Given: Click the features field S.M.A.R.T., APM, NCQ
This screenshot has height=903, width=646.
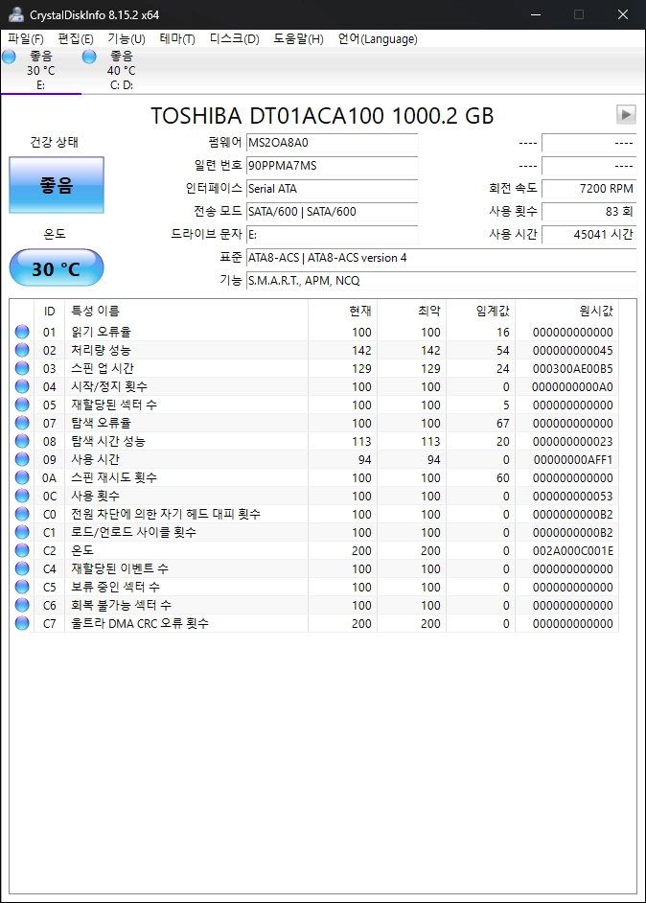Looking at the screenshot, I should (442, 281).
